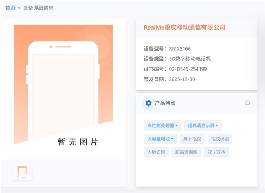The height and width of the screenshot is (193, 265).
Task: Select the 屏下指纹 feature tag
Action: coord(192,139)
